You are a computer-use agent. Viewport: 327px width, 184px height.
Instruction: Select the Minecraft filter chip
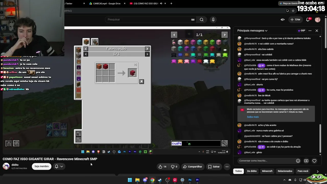click(267, 171)
